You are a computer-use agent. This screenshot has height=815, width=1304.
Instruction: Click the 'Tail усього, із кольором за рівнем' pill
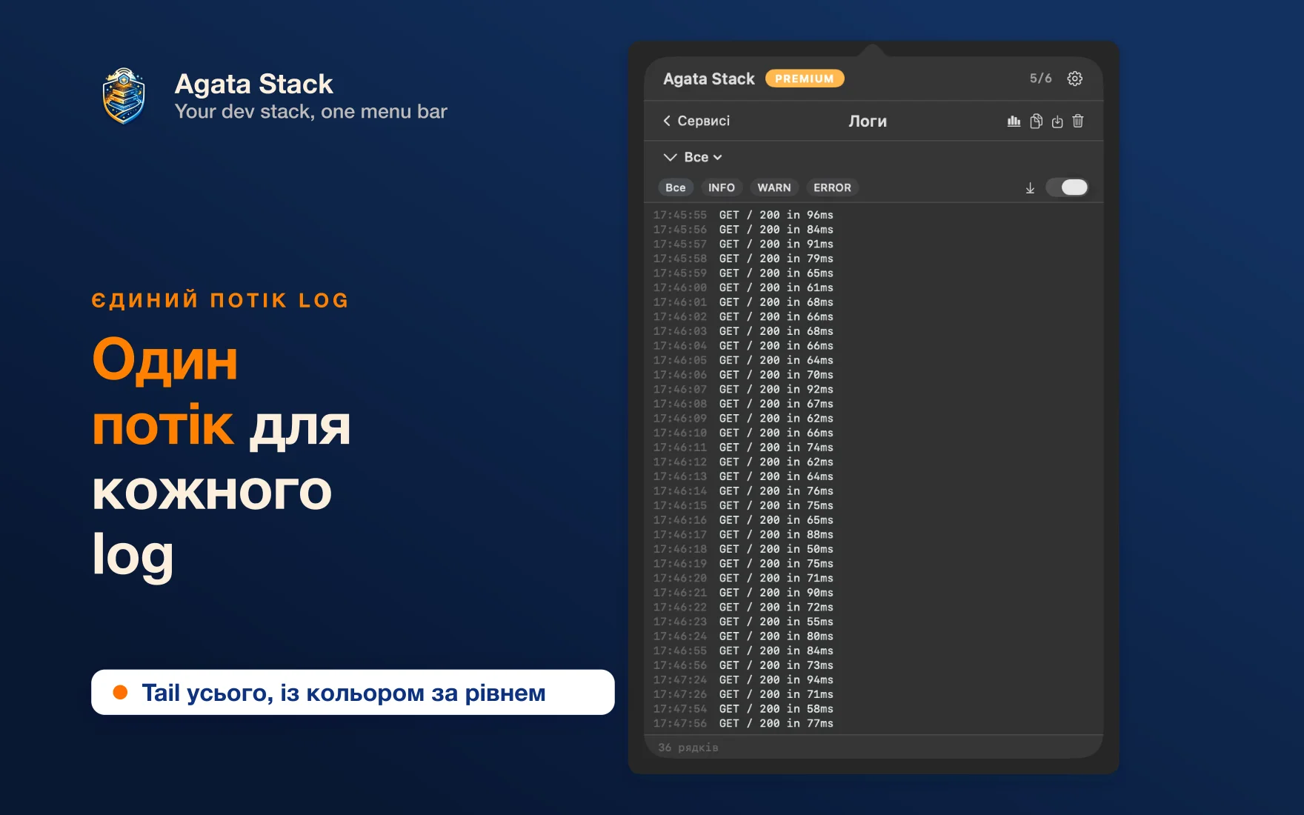point(353,692)
